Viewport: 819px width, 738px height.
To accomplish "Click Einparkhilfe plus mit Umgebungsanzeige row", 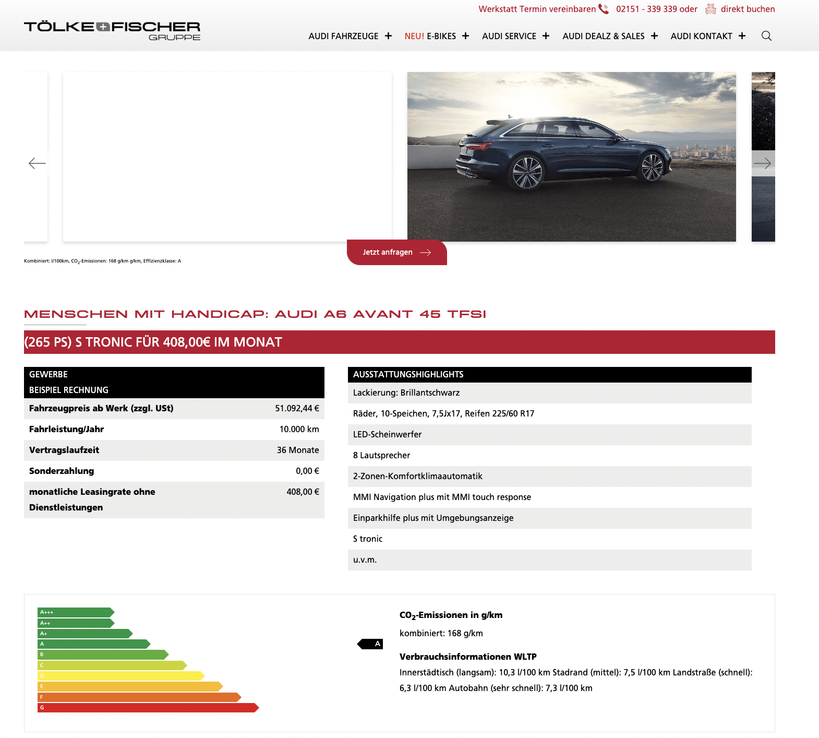I will (550, 518).
